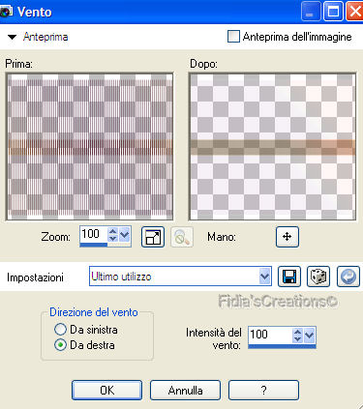Reset to default with blue arrow icon

click(348, 277)
